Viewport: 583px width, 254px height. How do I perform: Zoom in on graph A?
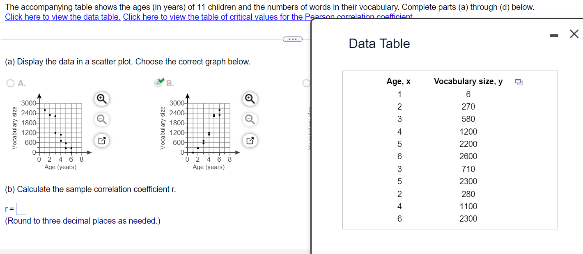[101, 99]
